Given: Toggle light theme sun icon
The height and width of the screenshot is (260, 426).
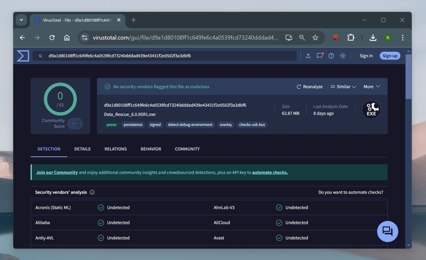Looking at the screenshot, I should pyautogui.click(x=343, y=56).
